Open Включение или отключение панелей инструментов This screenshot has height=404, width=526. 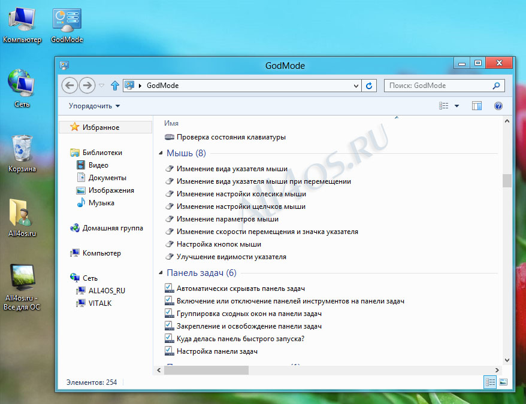click(285, 301)
